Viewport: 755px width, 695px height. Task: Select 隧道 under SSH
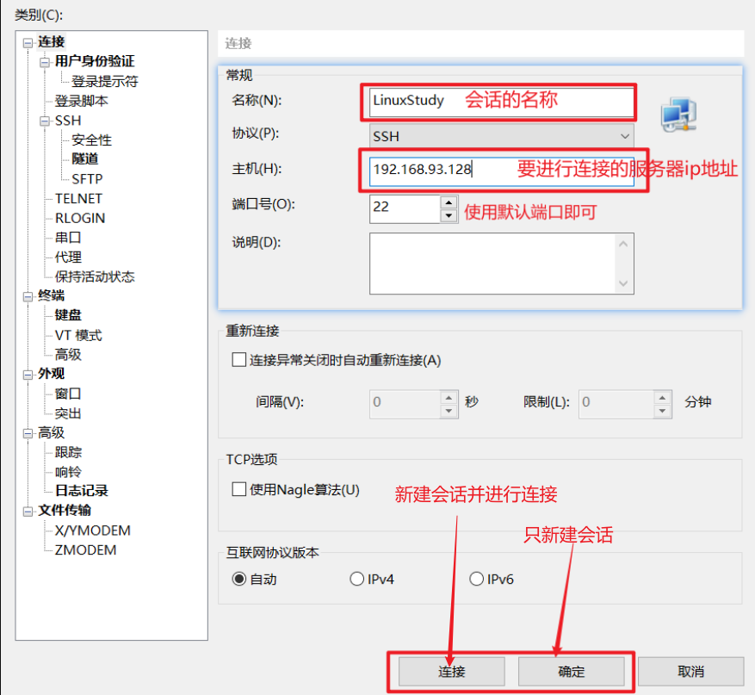[x=84, y=159]
